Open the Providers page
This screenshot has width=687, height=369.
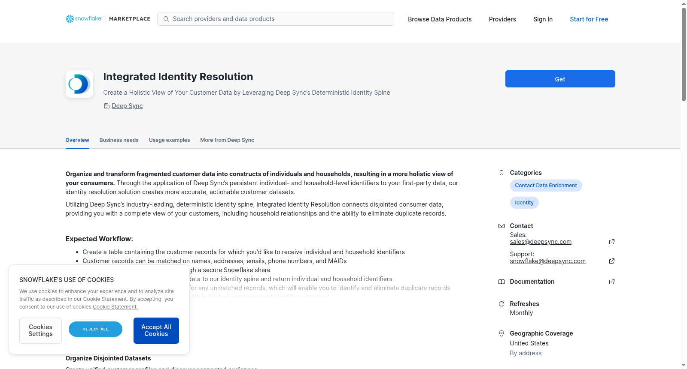pos(502,19)
